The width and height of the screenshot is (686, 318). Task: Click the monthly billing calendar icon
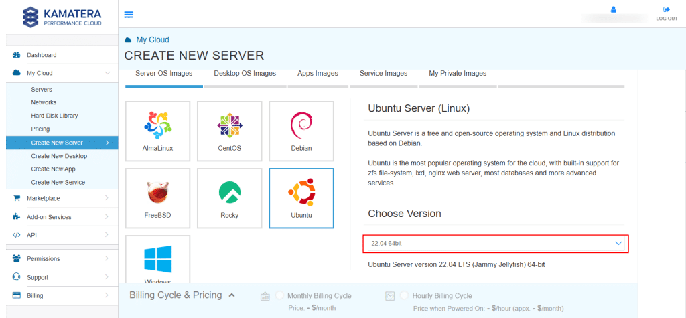(x=265, y=296)
